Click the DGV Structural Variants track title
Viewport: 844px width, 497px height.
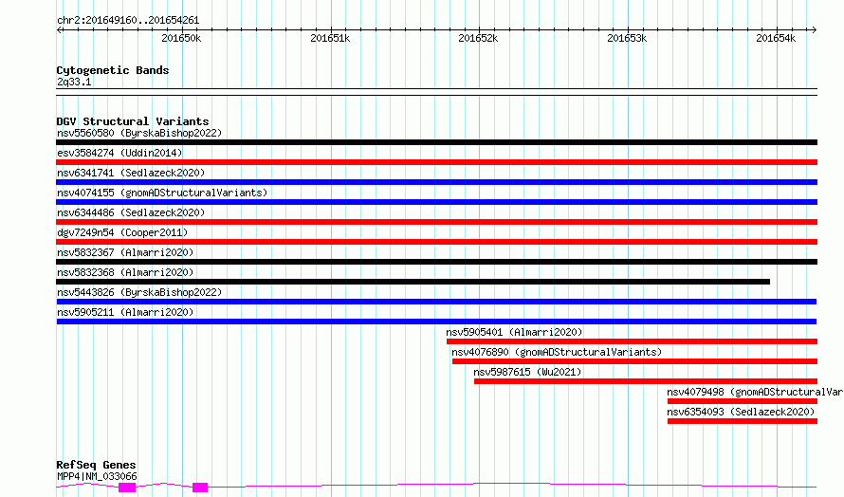pyautogui.click(x=133, y=121)
